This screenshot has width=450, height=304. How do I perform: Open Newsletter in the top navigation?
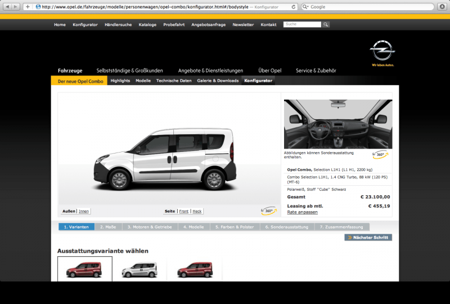(x=243, y=25)
